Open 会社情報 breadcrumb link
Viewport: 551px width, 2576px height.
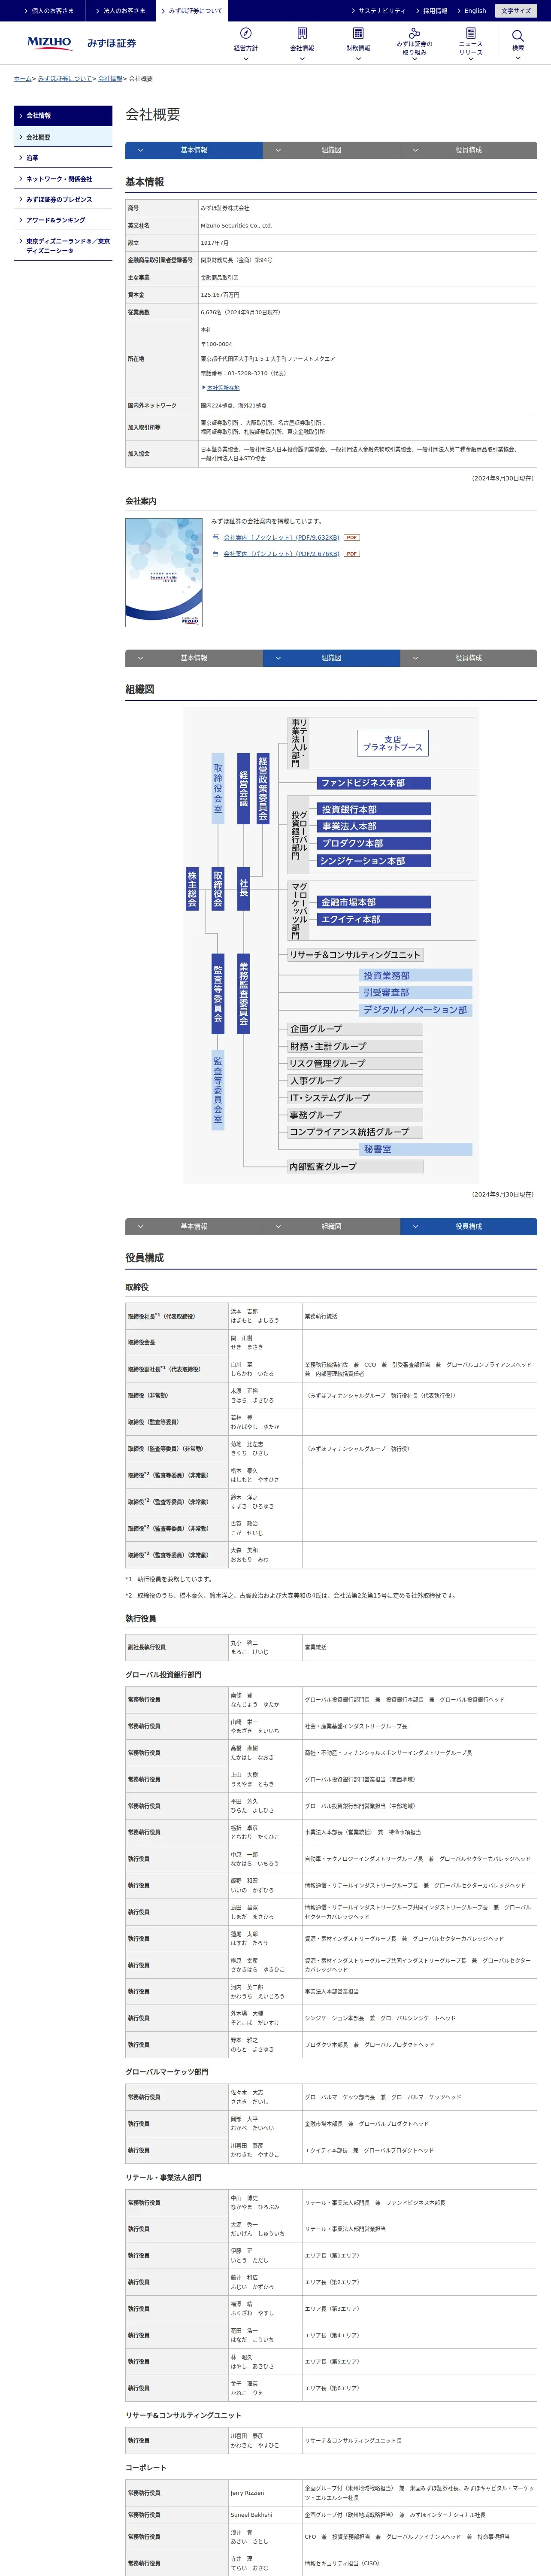pos(110,78)
